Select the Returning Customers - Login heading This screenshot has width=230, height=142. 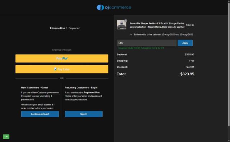point(81,87)
